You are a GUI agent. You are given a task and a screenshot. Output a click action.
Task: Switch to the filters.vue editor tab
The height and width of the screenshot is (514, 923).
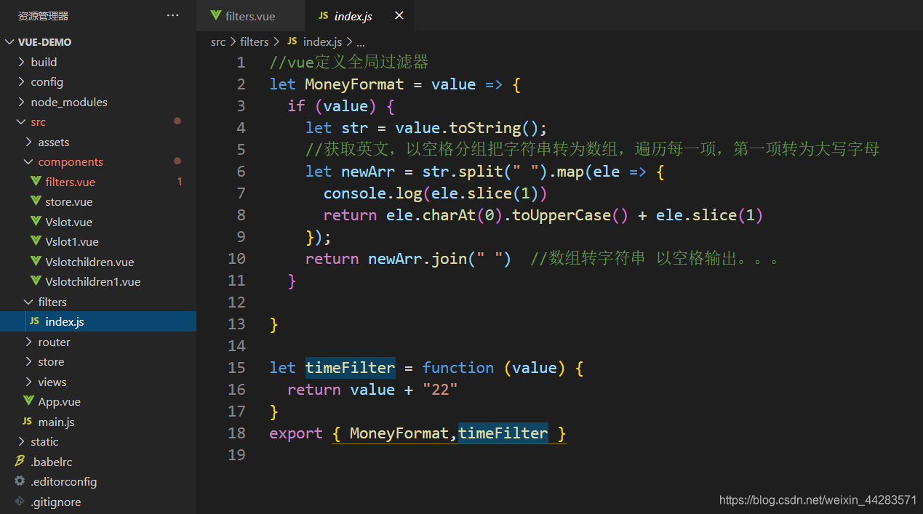250,15
